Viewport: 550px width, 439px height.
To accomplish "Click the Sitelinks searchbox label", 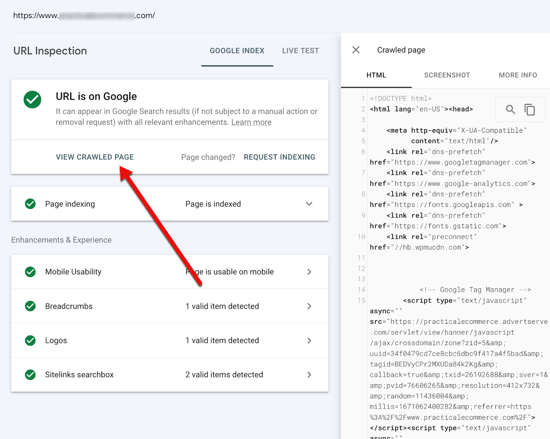I will (79, 375).
